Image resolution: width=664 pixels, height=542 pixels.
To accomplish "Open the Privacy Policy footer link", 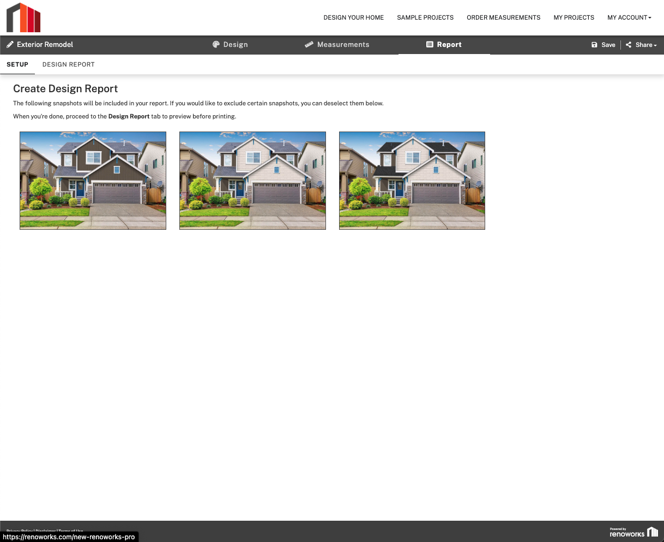I will [20, 531].
